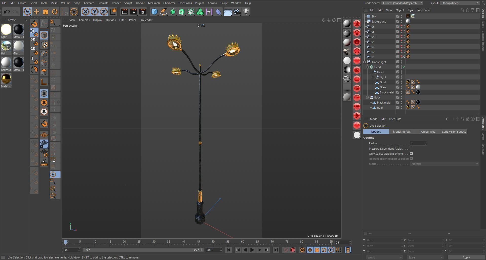Screen dimensions: 486x260
Task: Go to end of animation
Action: (276, 250)
